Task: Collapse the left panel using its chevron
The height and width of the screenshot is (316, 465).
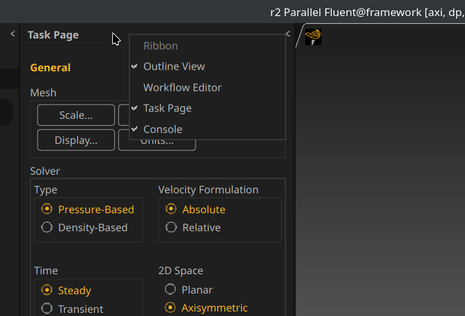Action: 13,35
